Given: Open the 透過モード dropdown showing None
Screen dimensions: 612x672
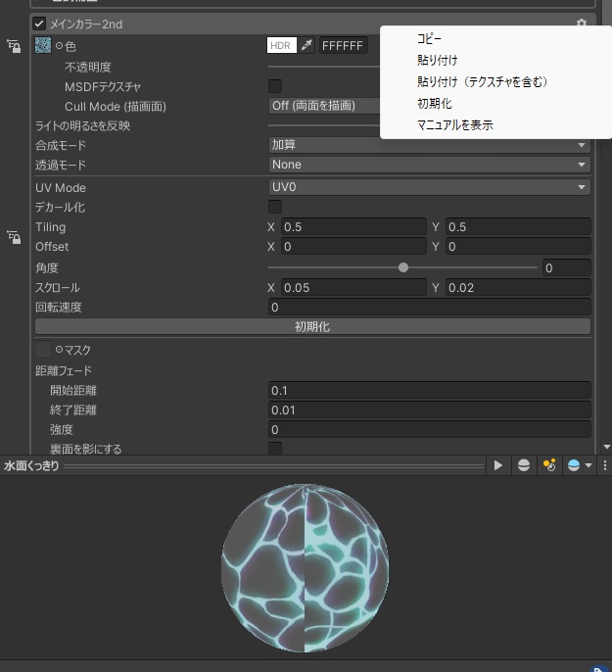Looking at the screenshot, I should 430,165.
